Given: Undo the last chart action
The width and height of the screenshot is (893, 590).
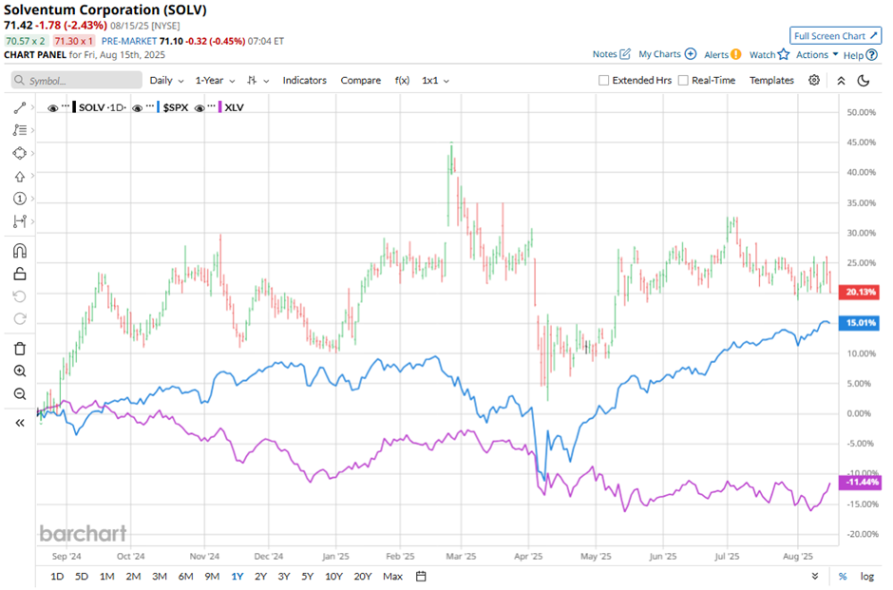Looking at the screenshot, I should (20, 296).
